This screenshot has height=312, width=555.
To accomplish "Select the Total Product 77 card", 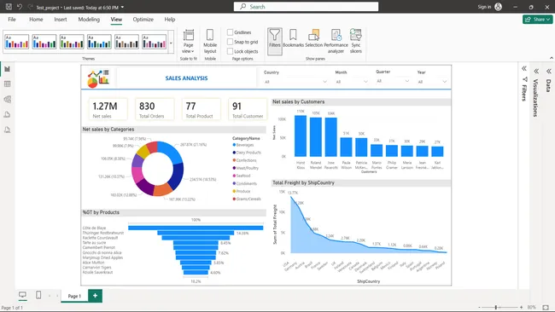I will [201, 109].
